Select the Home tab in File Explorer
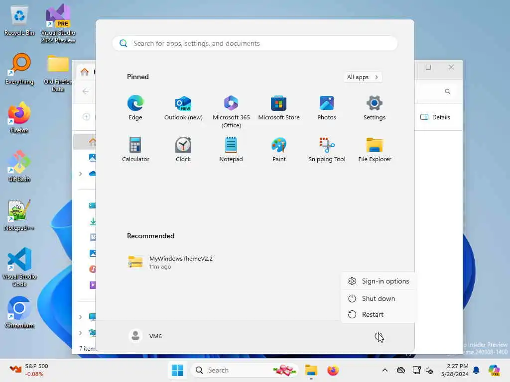The height and width of the screenshot is (382, 510). pos(86,72)
